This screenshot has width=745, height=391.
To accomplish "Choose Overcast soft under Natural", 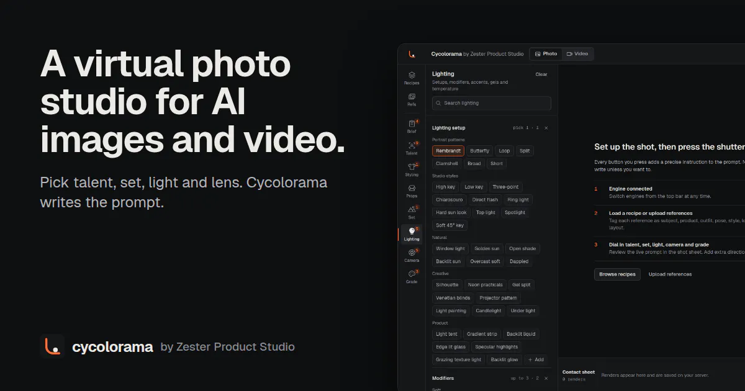I will 485,261.
